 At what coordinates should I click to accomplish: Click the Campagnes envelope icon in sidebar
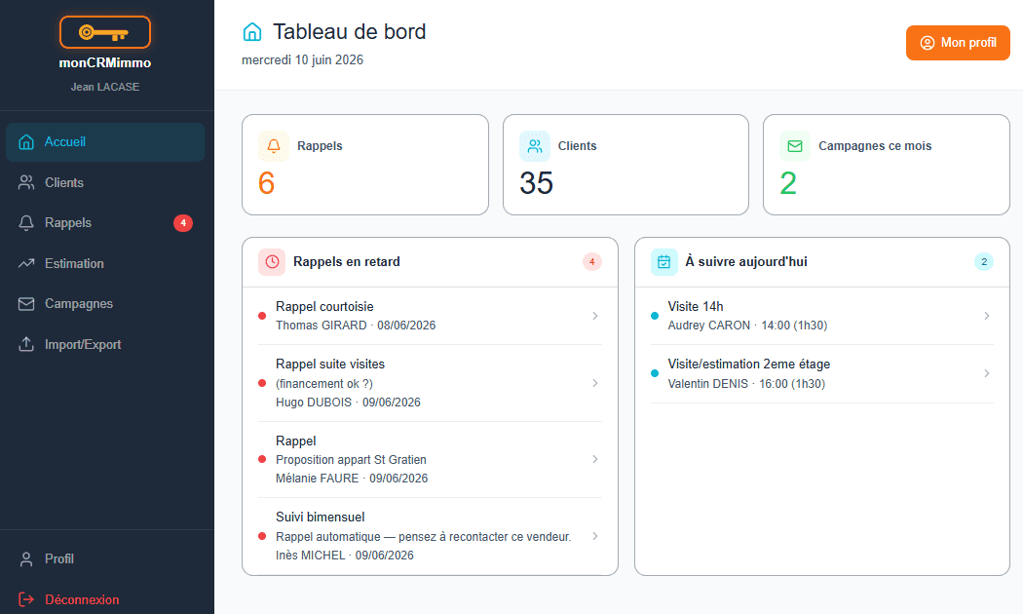(26, 304)
